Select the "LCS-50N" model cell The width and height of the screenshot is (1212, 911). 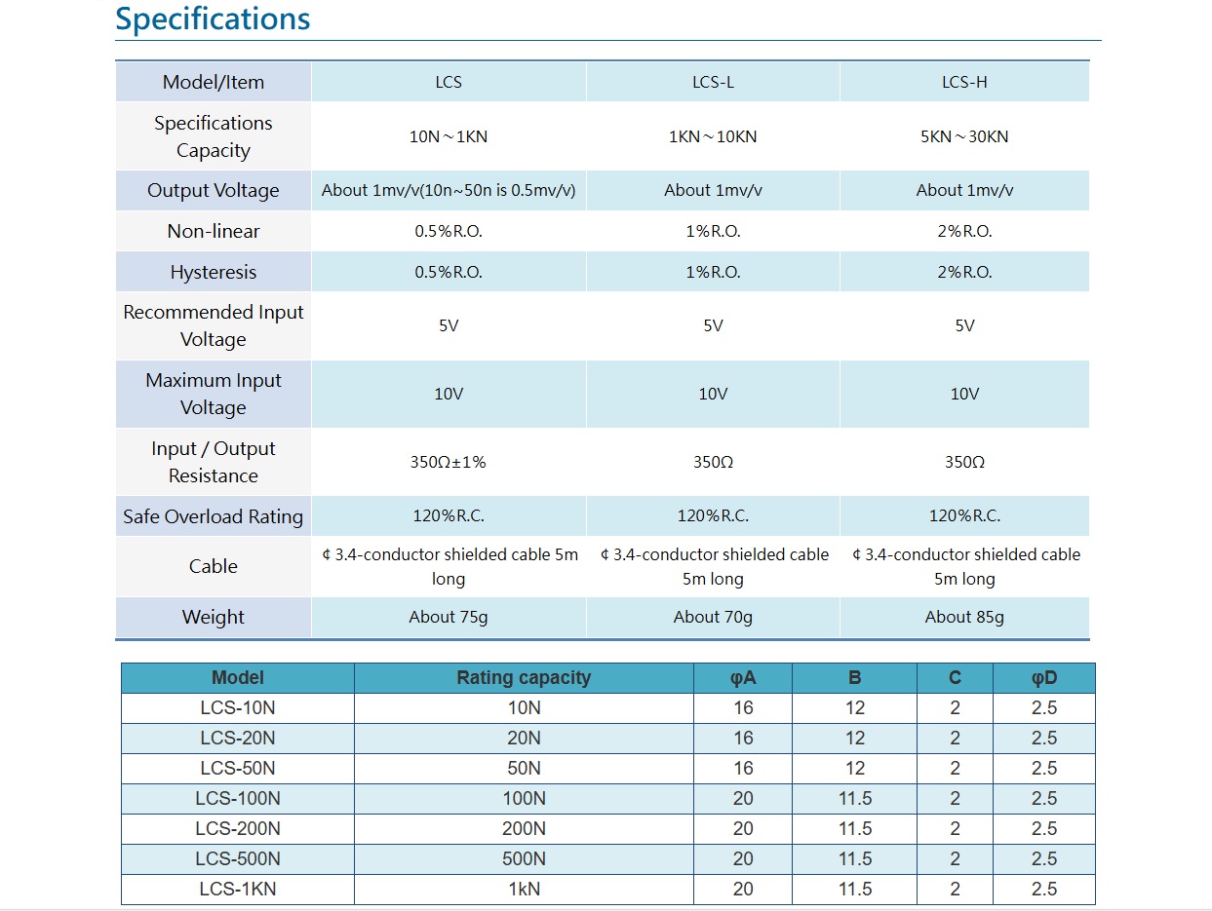pyautogui.click(x=238, y=769)
